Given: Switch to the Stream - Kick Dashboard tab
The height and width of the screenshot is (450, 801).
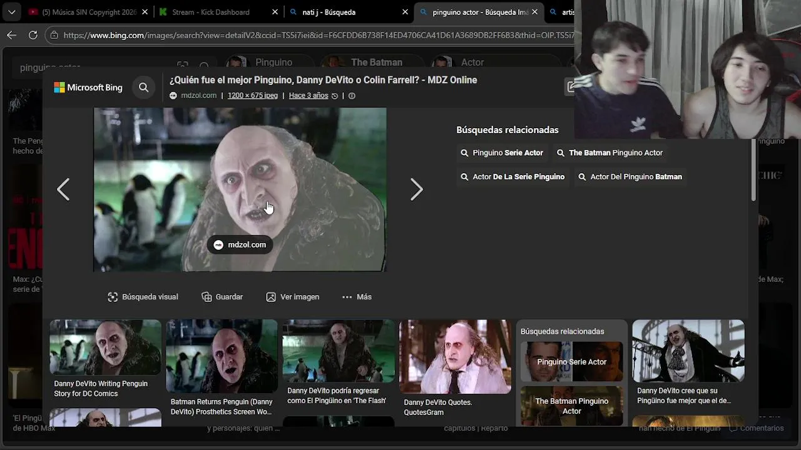Looking at the screenshot, I should [211, 12].
